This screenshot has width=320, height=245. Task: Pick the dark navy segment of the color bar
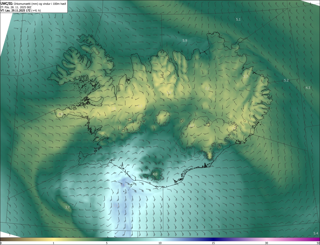click(x=213, y=239)
